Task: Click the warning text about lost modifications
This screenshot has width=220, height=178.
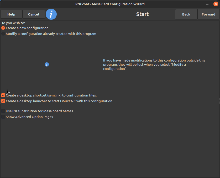Action: click(x=154, y=64)
